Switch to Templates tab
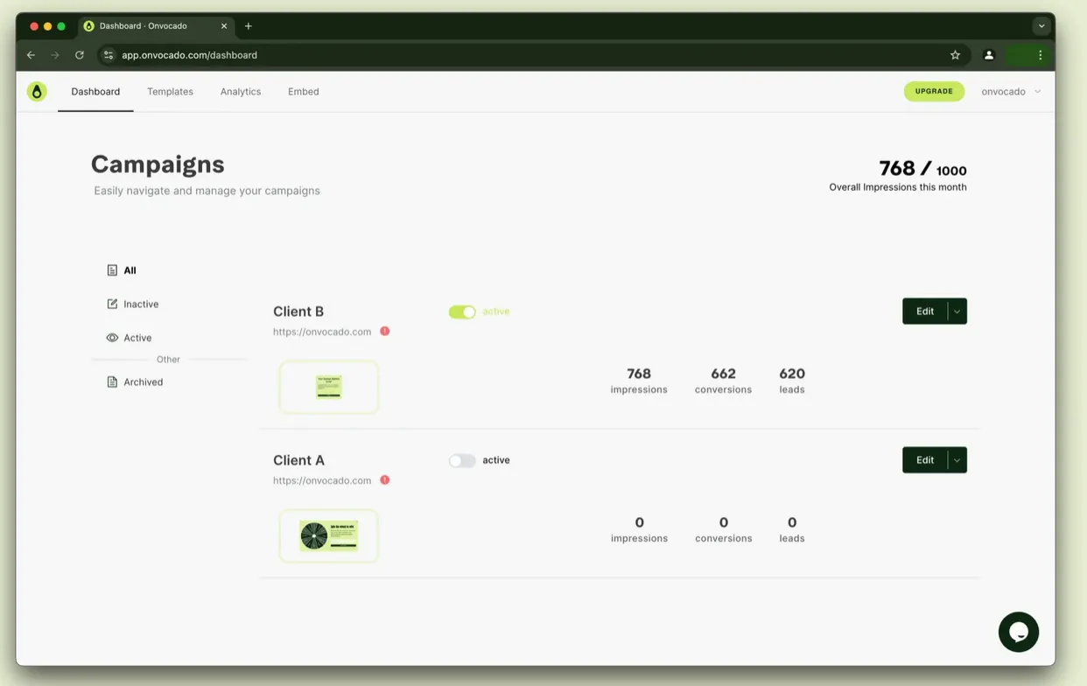This screenshot has height=686, width=1087. pos(170,92)
